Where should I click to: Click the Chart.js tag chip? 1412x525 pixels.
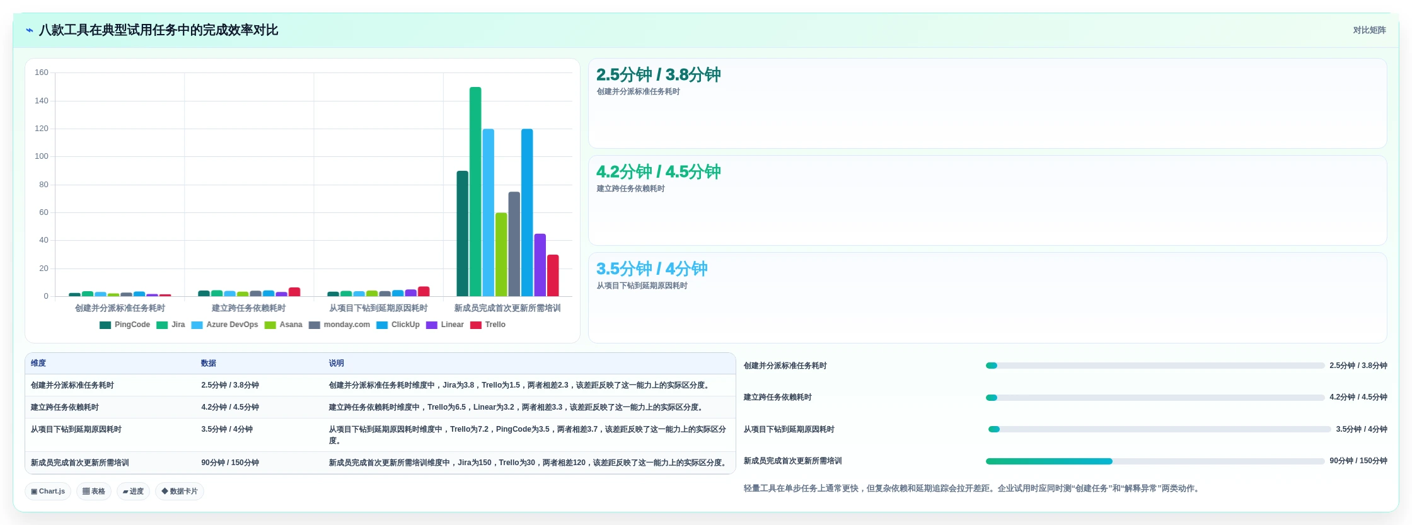click(x=48, y=492)
